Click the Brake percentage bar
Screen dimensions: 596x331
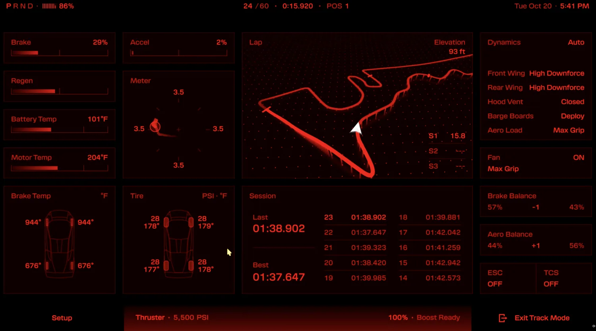pyautogui.click(x=60, y=53)
